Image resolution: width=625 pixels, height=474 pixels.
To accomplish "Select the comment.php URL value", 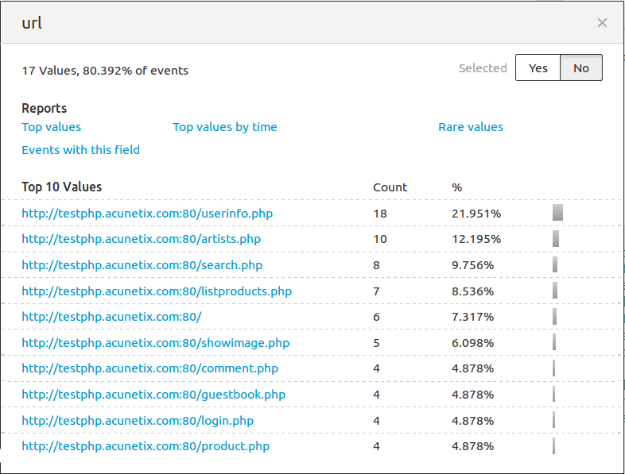I will pyautogui.click(x=149, y=368).
